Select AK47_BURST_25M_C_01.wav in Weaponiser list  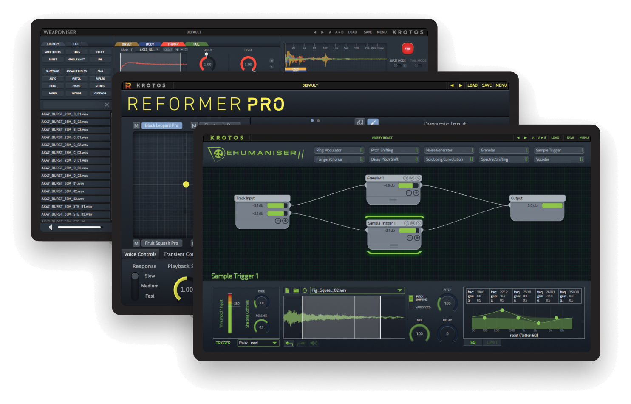tap(76, 137)
